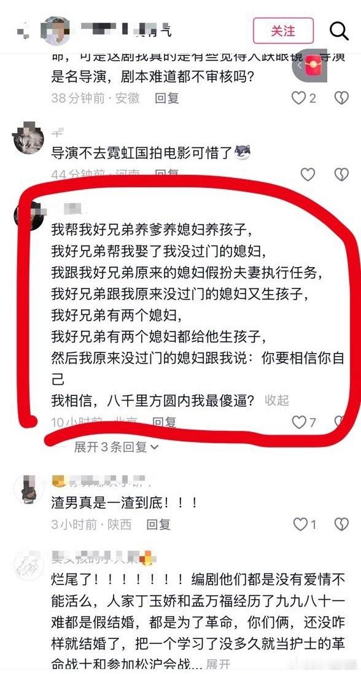The width and height of the screenshot is (361, 674).
Task: Tap the 关注 follow button
Action: tap(283, 31)
